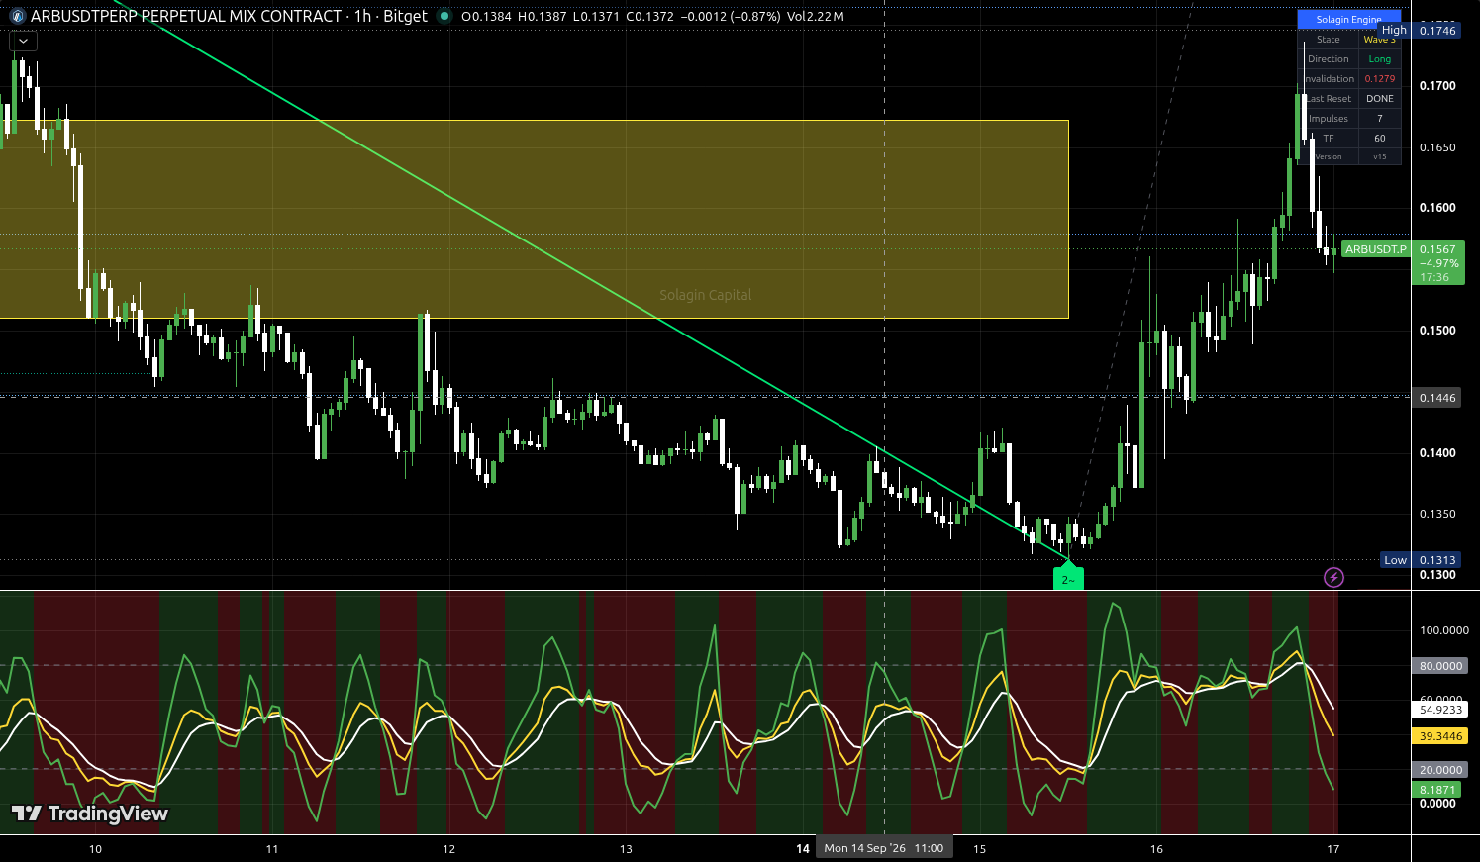
Task: Click the Solagin Capital yellow zone text
Action: [x=706, y=295]
